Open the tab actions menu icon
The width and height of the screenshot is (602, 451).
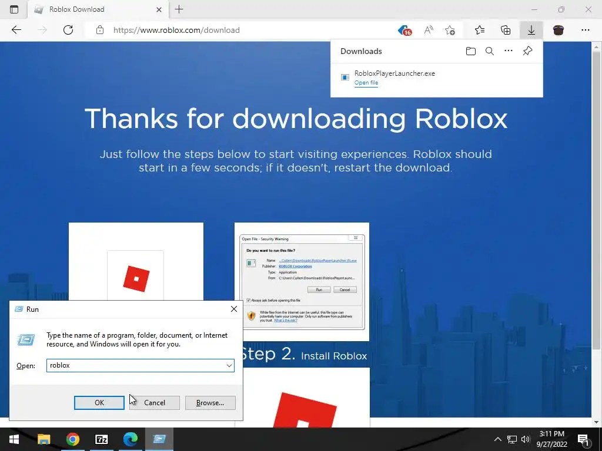(x=14, y=9)
